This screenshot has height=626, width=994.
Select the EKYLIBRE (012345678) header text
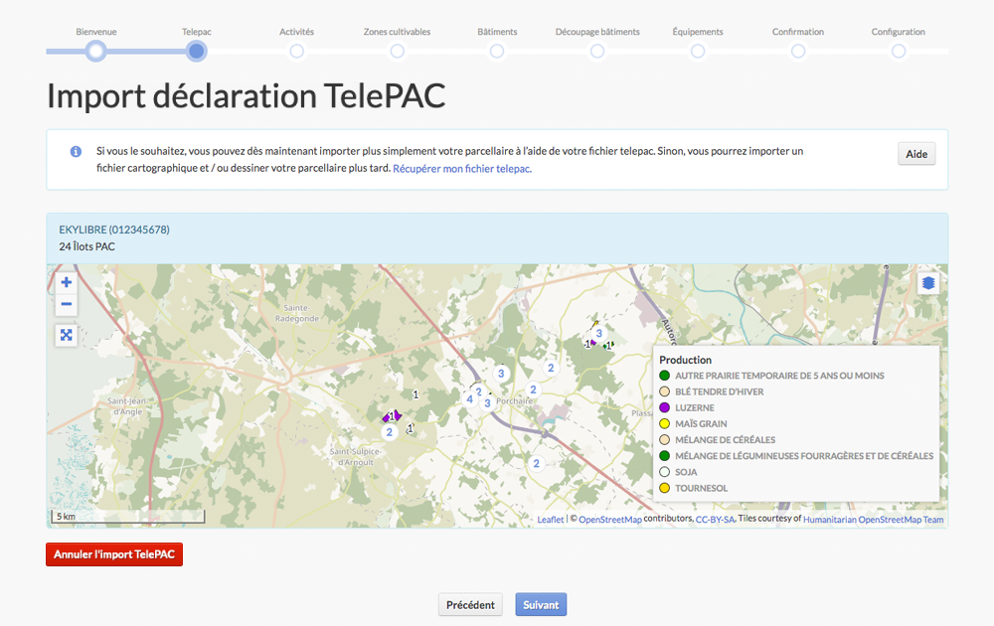click(114, 230)
